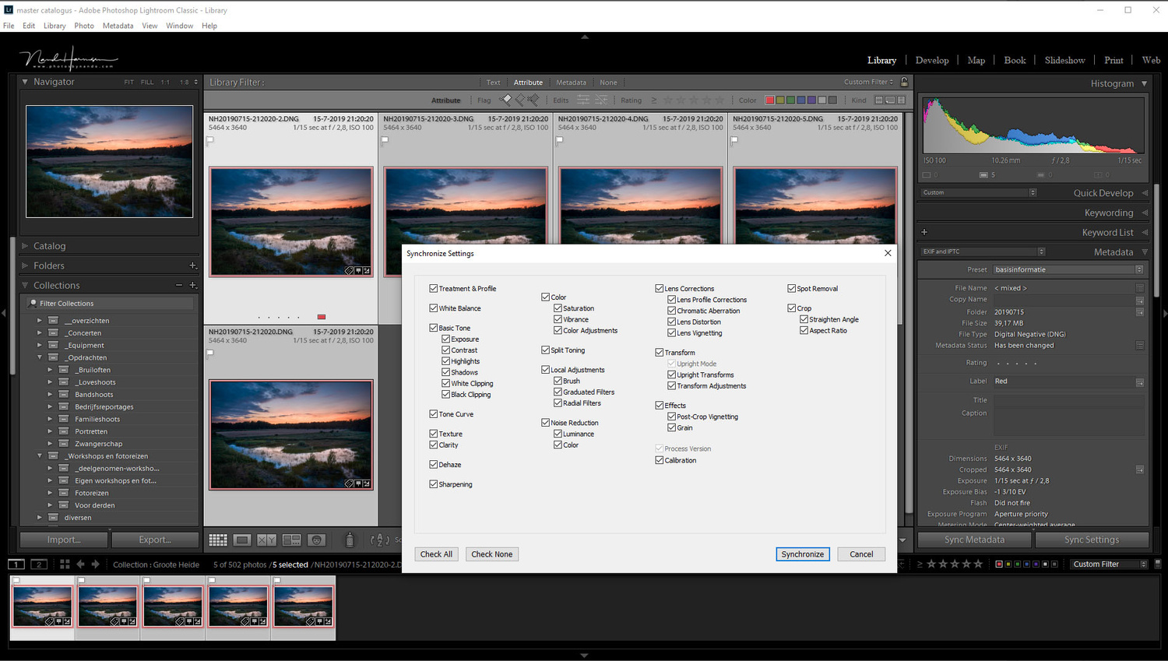Click the Check All button

pos(436,554)
